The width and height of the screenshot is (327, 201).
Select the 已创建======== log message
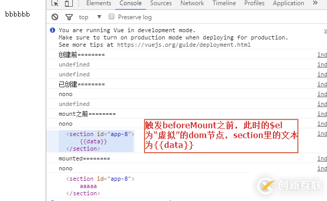pyautogui.click(x=82, y=84)
